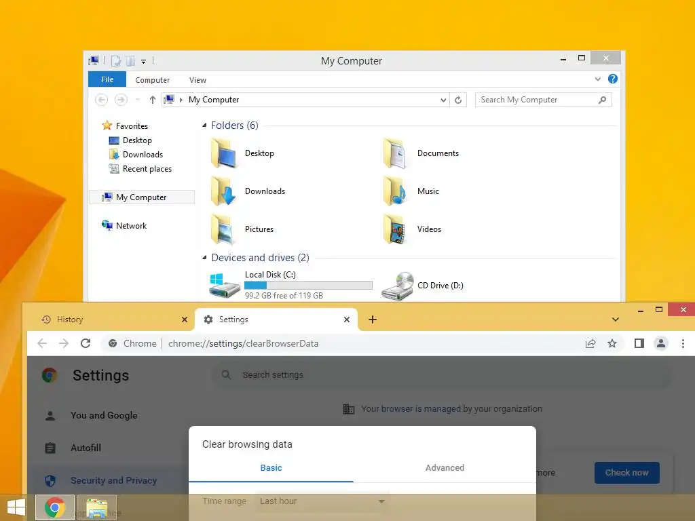The image size is (695, 521).
Task: Open the Chrome three-dot menu
Action: (x=683, y=343)
